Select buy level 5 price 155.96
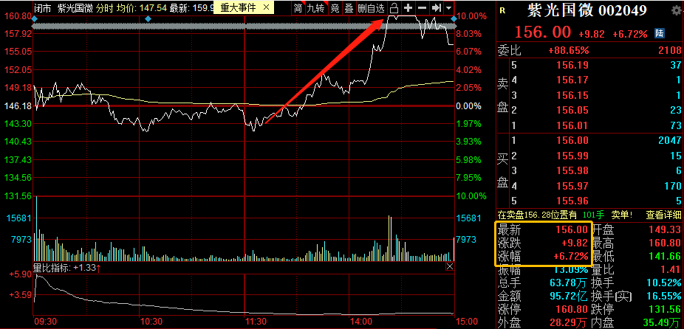Screen dimensions: 684x329 click(572, 201)
